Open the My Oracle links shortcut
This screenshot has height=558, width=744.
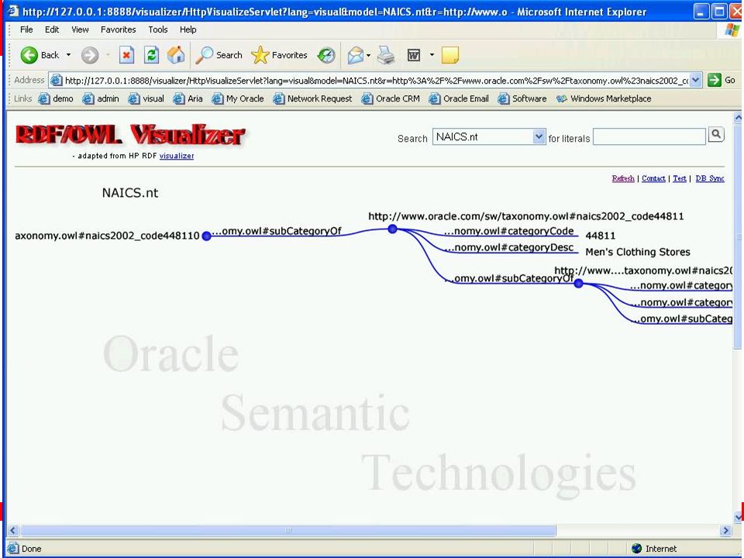pos(238,98)
